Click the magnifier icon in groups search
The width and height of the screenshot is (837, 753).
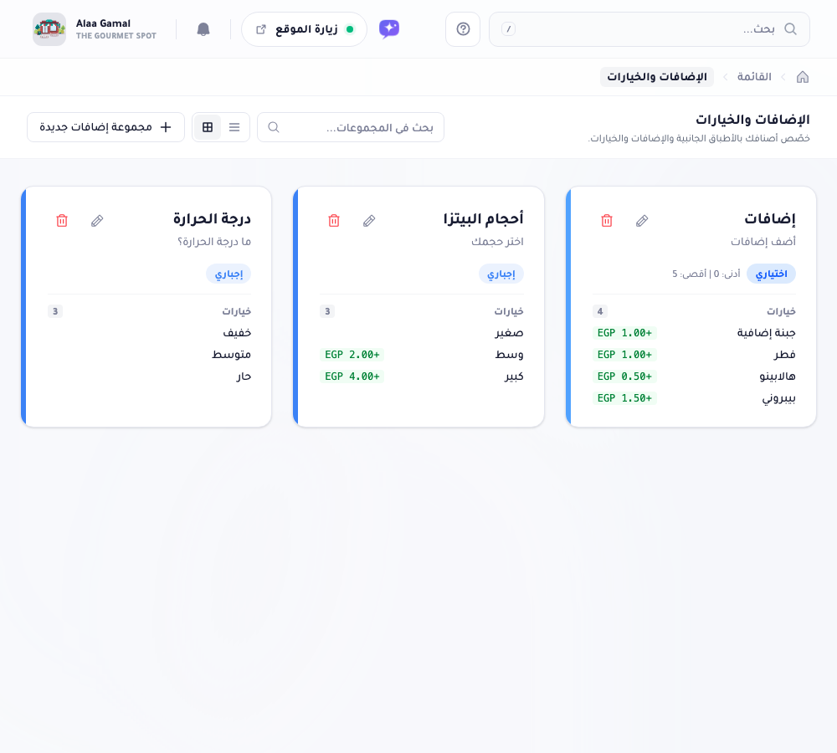(274, 127)
